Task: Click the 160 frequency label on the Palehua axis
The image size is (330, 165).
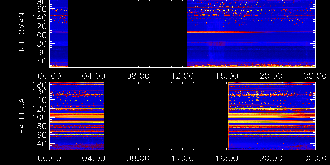Action: click(39, 92)
